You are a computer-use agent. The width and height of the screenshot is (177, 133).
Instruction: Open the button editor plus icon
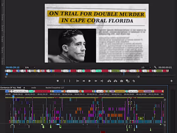pos(171,81)
